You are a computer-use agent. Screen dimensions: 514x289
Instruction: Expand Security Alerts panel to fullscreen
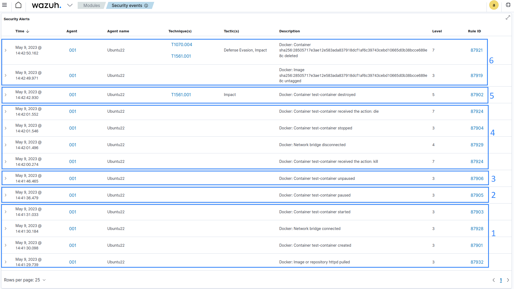508,18
